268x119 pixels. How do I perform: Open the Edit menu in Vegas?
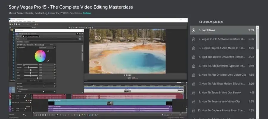pos(13,21)
